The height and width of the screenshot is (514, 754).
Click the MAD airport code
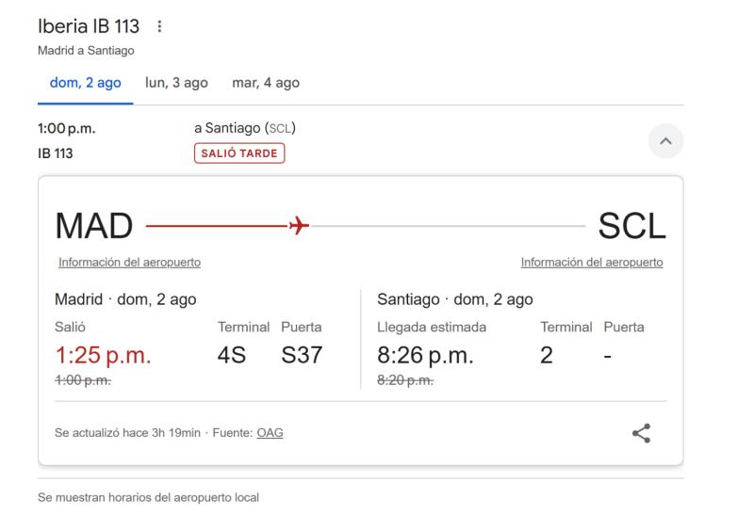click(x=93, y=226)
